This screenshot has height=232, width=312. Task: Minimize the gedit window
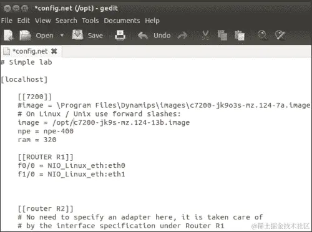[x=16, y=8]
